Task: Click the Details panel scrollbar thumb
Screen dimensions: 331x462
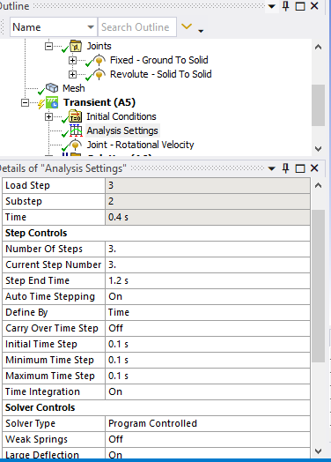Action: pos(318,286)
